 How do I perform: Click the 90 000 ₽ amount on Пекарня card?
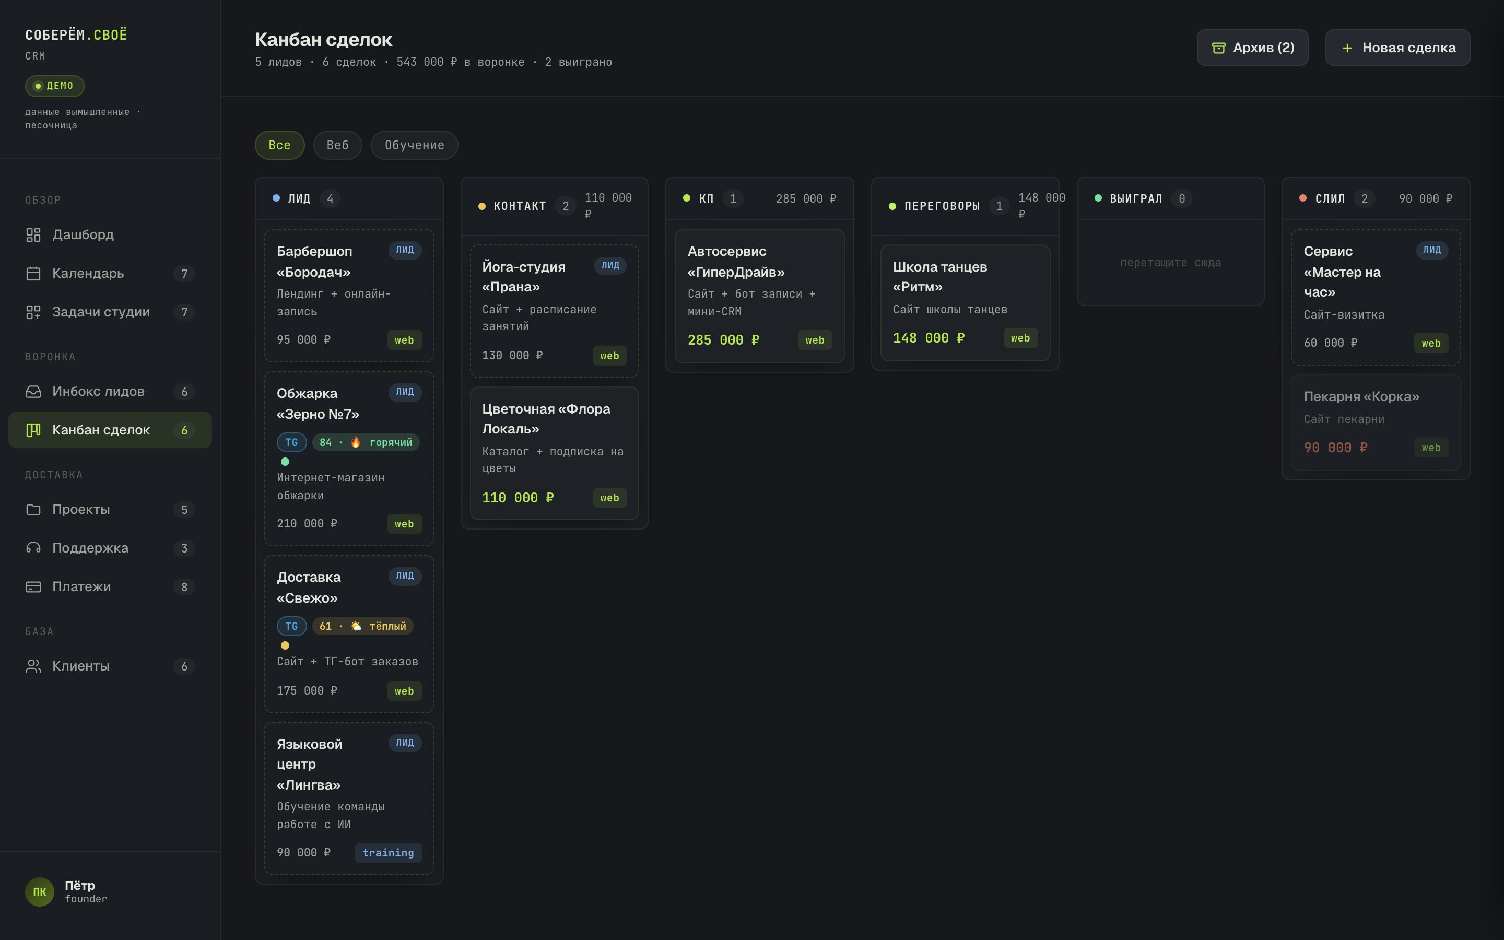click(x=1335, y=448)
